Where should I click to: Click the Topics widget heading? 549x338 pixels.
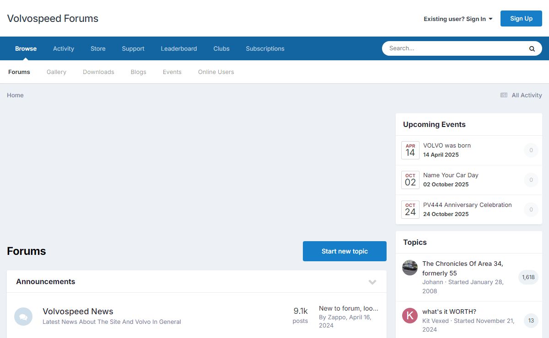(x=415, y=242)
